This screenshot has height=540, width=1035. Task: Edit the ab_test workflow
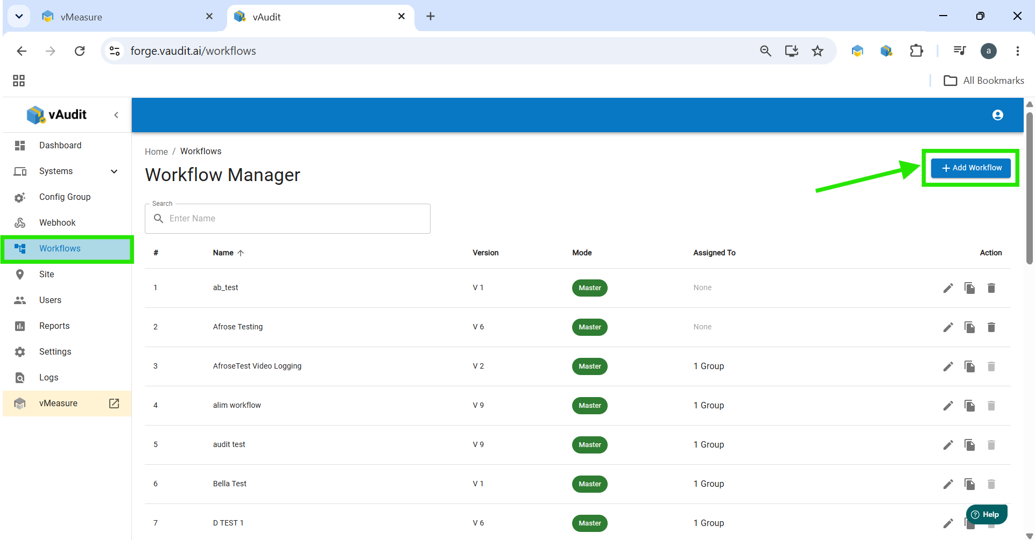pyautogui.click(x=948, y=288)
